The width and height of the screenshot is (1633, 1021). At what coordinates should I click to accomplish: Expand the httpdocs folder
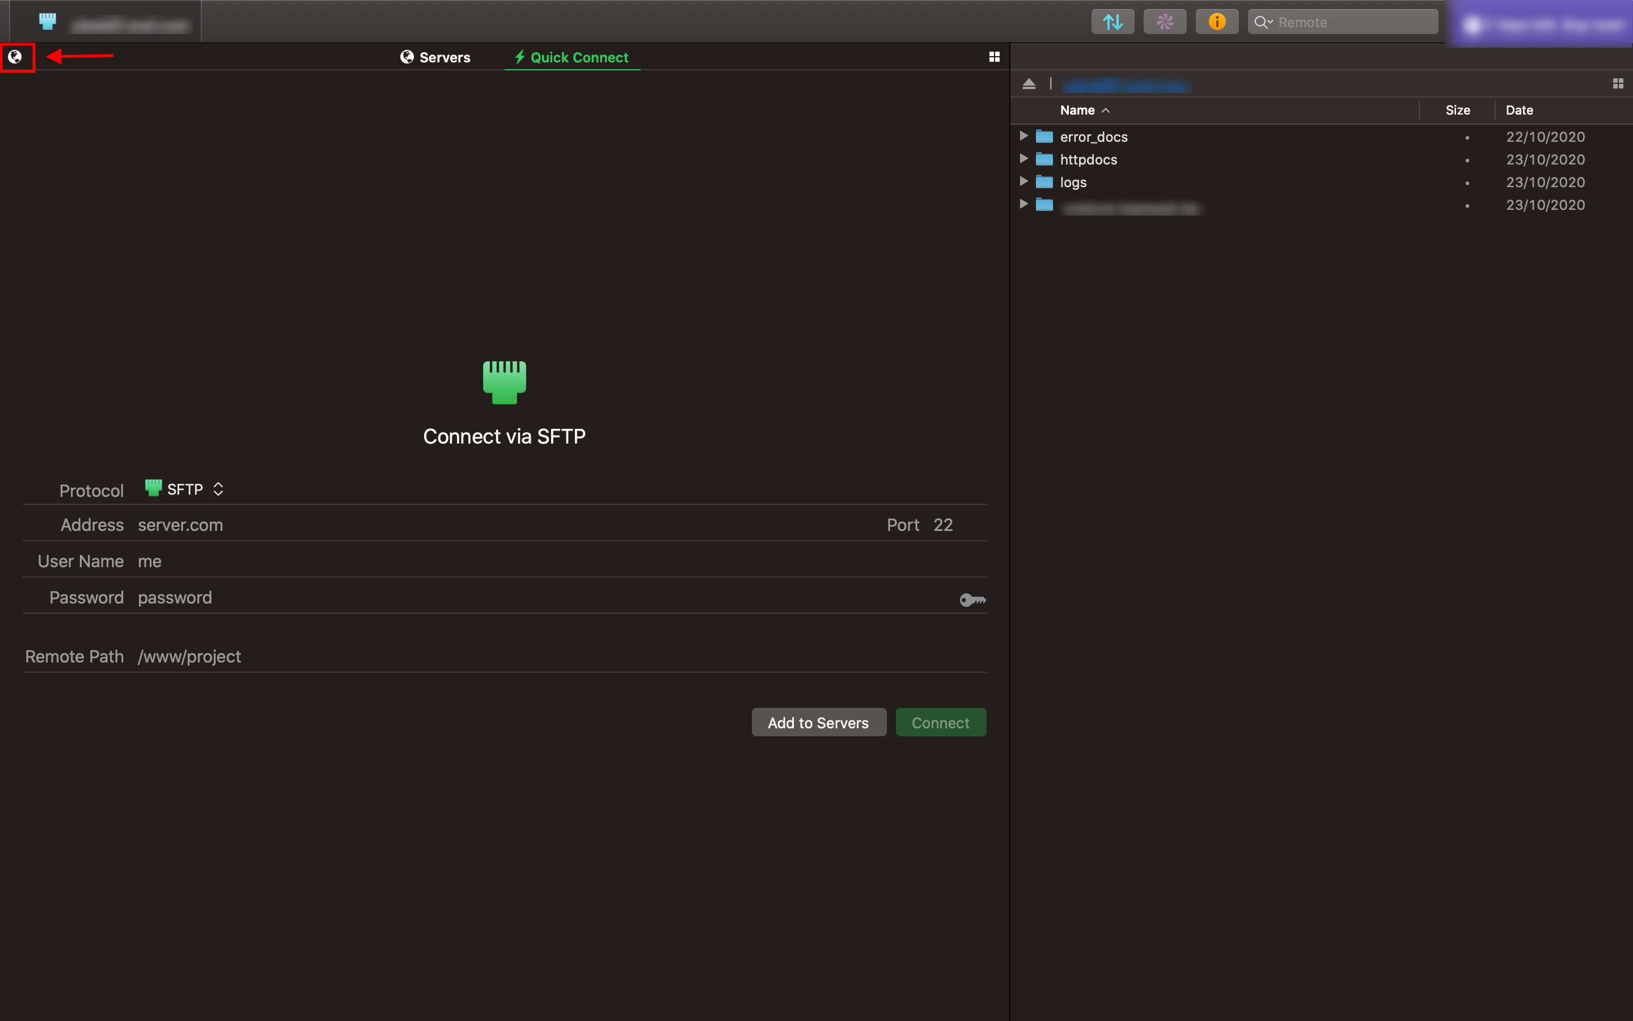[x=1023, y=159]
